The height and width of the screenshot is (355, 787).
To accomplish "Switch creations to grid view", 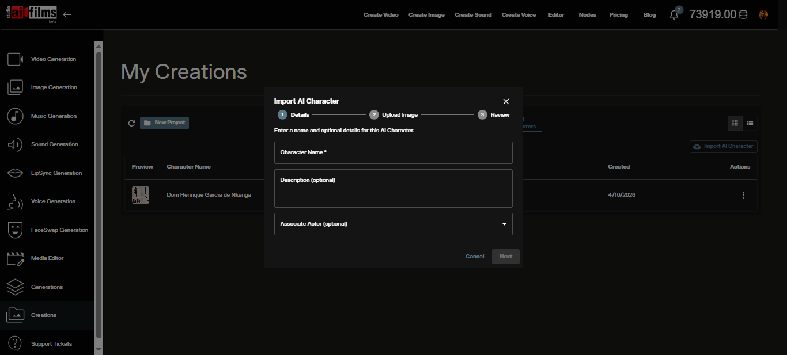I will click(x=735, y=123).
